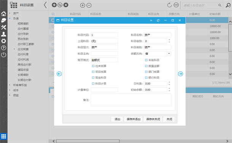Sort by the 初始余额 column header

[215, 14]
